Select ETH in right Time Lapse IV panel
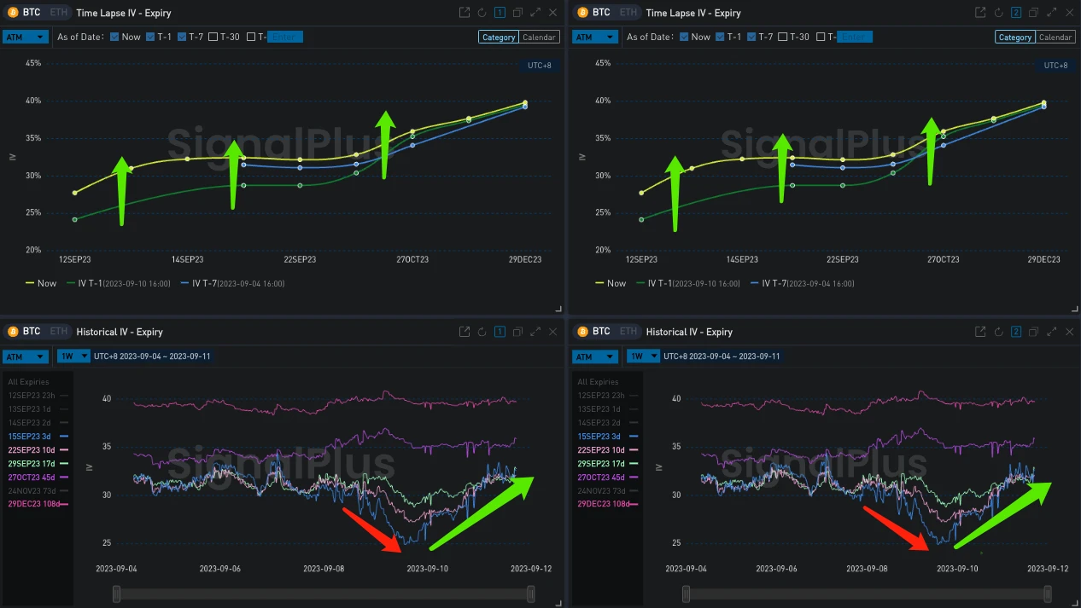The image size is (1081, 608). (x=628, y=13)
